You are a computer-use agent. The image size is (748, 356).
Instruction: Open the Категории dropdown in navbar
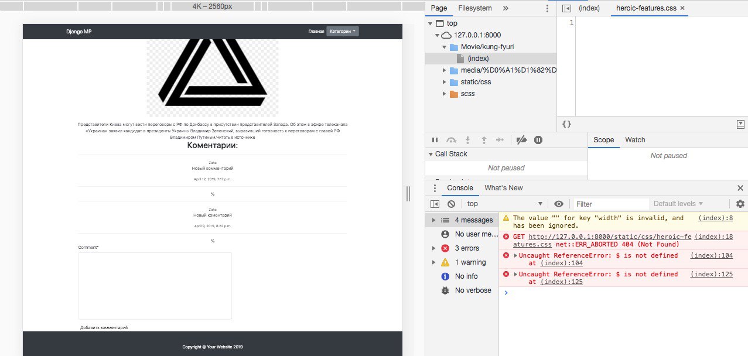343,32
